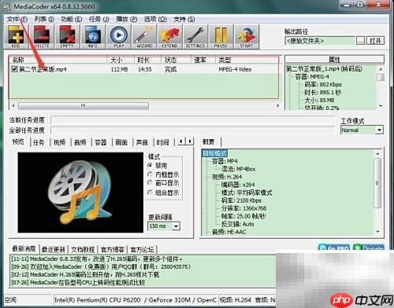Click the 输出路径 原始文件夹 field

coord(320,41)
